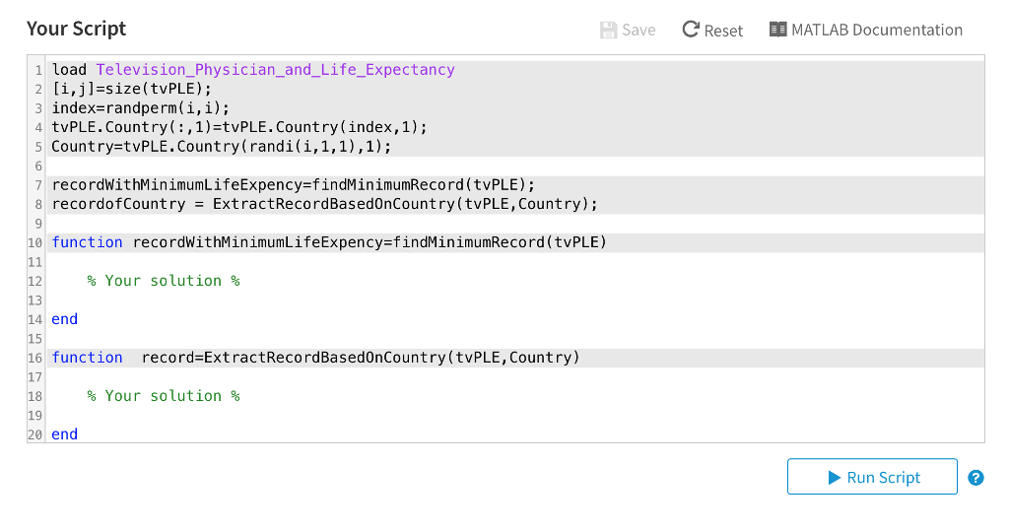
Task: Click empty line 9 in editor
Action: pyautogui.click(x=514, y=224)
